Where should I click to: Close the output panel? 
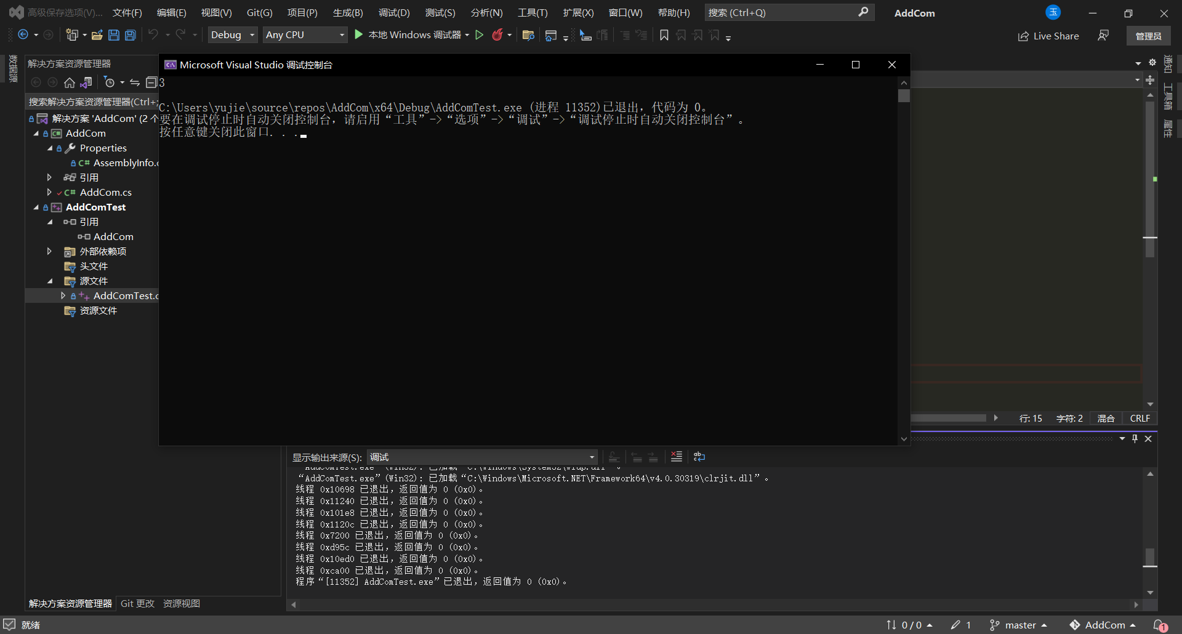pos(1148,439)
